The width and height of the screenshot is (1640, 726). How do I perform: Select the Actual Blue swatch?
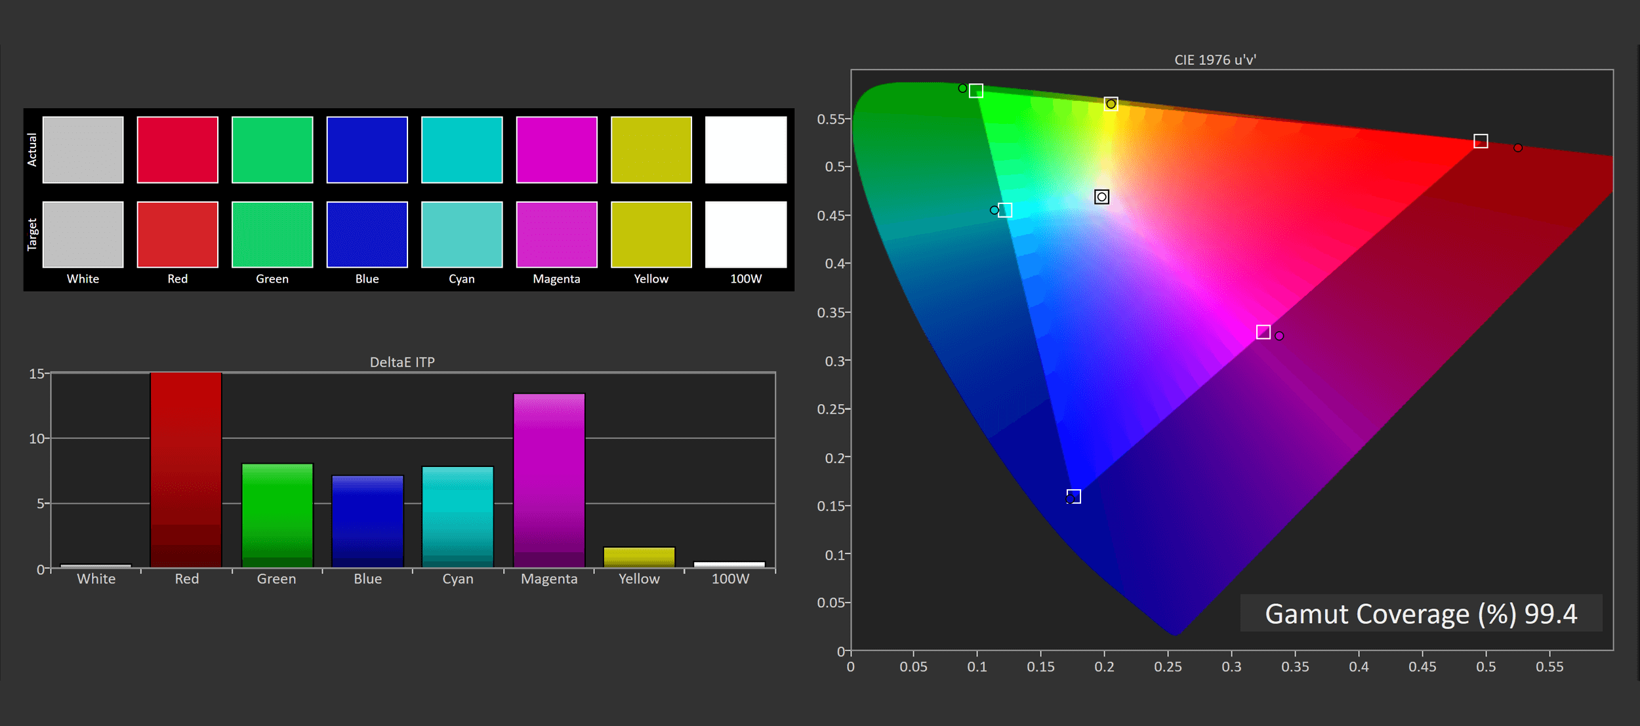tap(367, 150)
